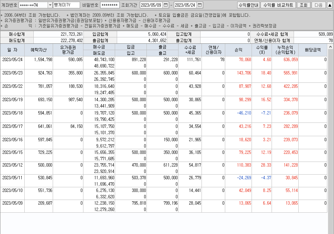Click the 손익 column header
Viewport: 334px width, 234px height.
[x=239, y=50]
